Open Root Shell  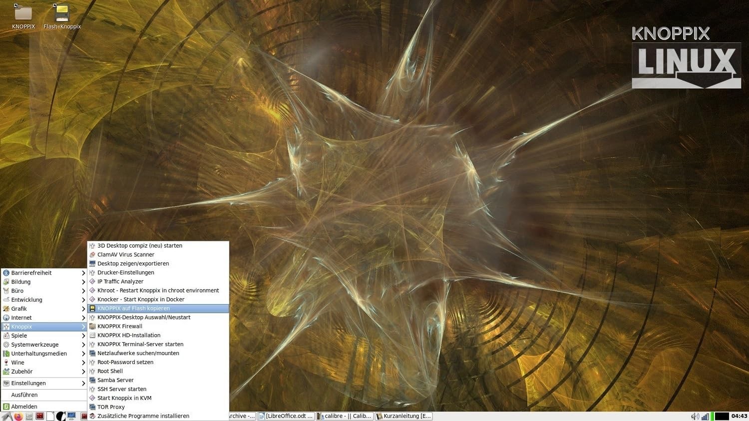click(x=158, y=372)
